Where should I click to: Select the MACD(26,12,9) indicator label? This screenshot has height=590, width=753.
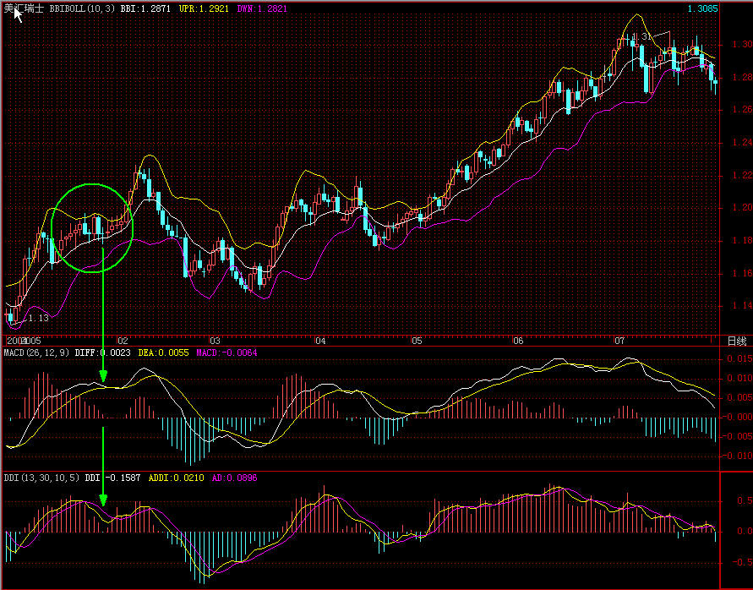point(37,352)
